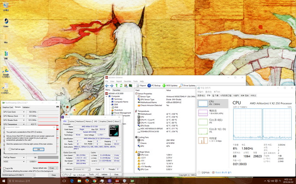The height and width of the screenshot is (184, 296).
Task: Open GPU Memory Clock sensor dropdown
Action: coord(24,116)
